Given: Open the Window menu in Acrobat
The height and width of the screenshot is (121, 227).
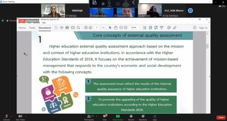Looking at the screenshot, I should point(36,23).
